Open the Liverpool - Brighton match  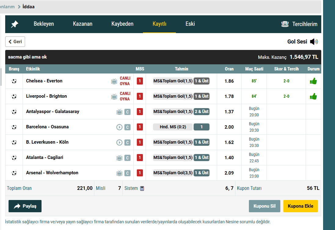pos(46,96)
